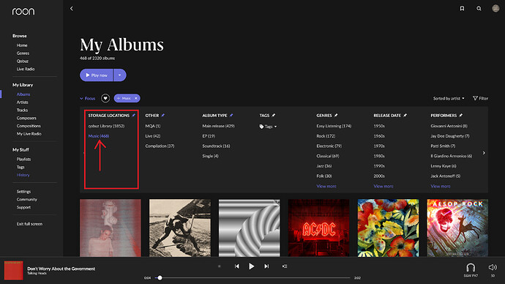Pin the Tags column

click(274, 115)
